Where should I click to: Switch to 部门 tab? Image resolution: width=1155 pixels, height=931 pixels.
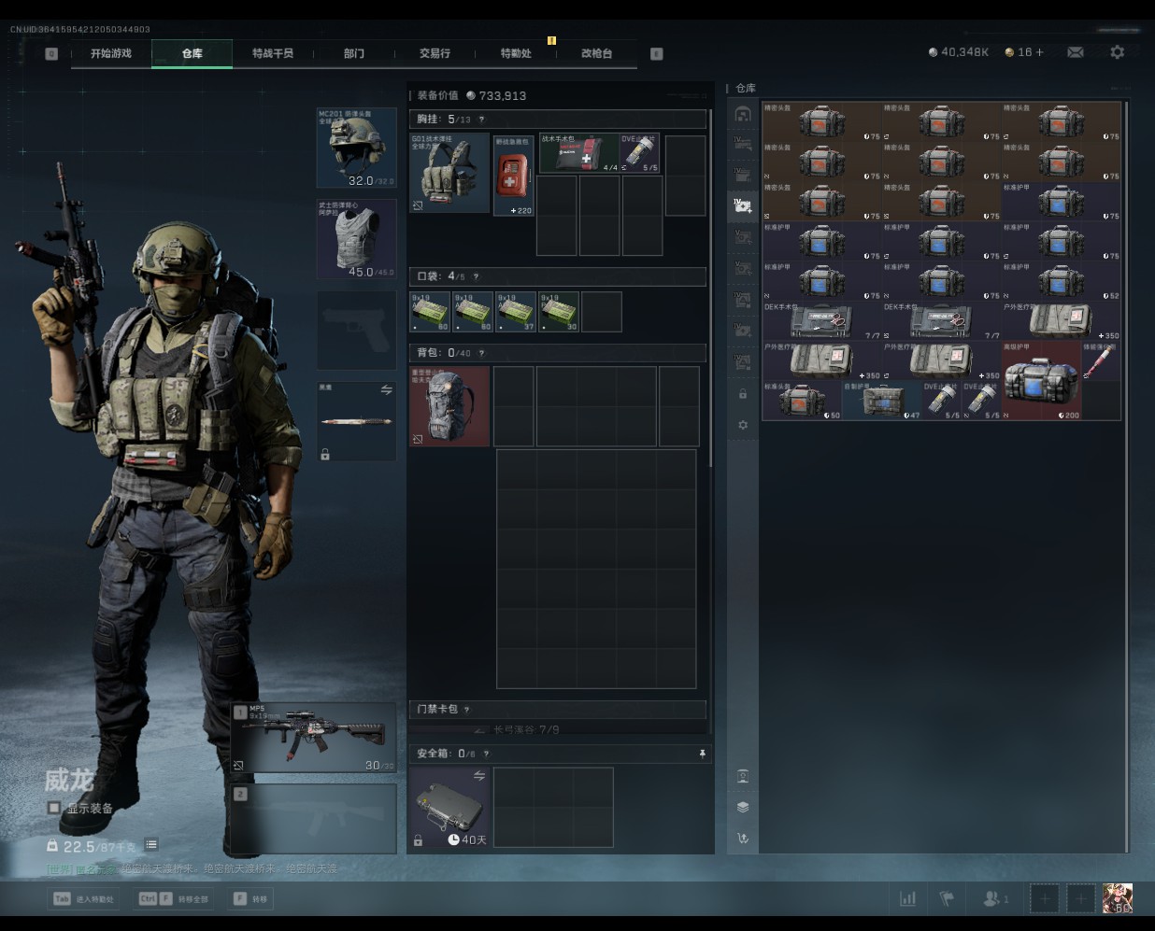pyautogui.click(x=354, y=53)
